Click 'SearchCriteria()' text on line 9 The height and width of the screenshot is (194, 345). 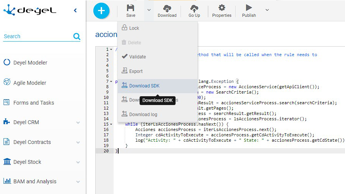point(236,92)
